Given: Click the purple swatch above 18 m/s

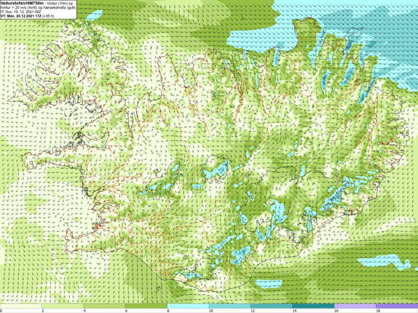Looking at the screenshot, I should coord(397,306).
